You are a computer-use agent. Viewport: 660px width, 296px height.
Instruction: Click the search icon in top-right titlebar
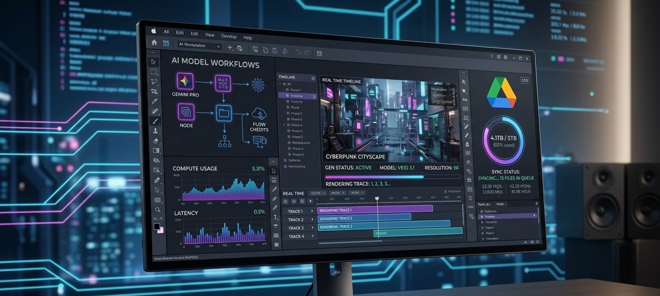(x=491, y=57)
